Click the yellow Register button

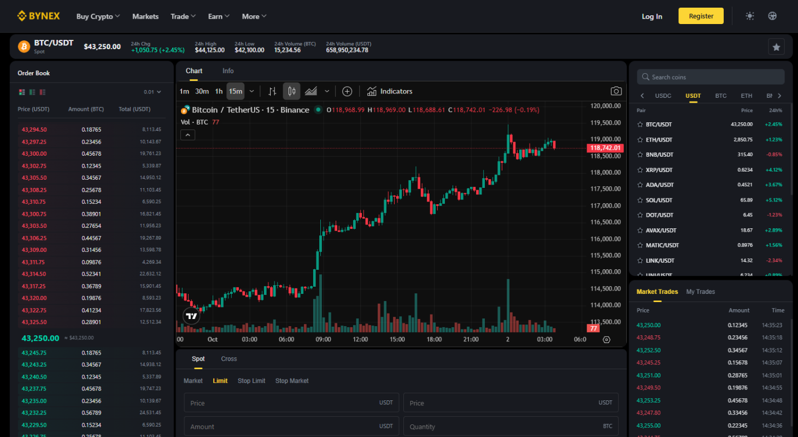point(701,16)
